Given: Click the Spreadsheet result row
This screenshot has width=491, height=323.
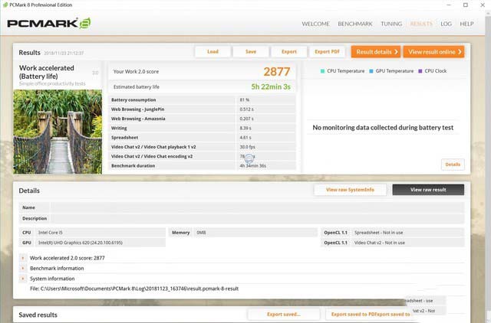Looking at the screenshot, I should [202, 137].
